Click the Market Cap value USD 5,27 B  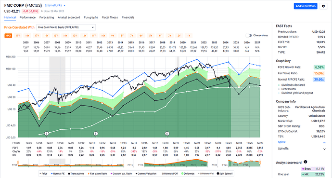(318, 121)
